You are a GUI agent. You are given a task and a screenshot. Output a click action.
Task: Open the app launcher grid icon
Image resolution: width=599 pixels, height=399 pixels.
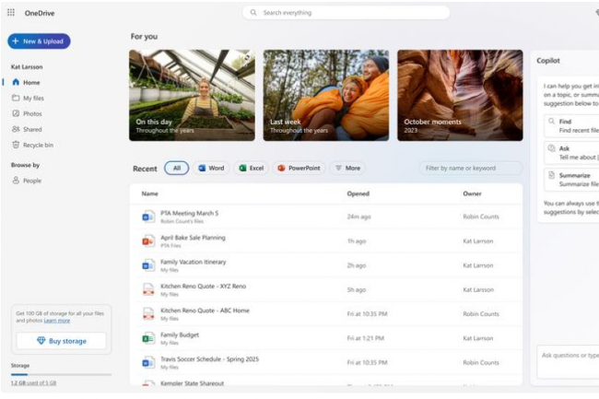(x=11, y=13)
